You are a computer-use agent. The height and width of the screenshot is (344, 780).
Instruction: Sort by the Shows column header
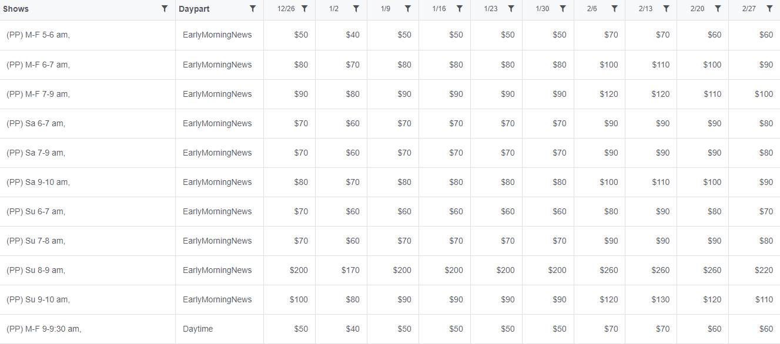click(16, 9)
